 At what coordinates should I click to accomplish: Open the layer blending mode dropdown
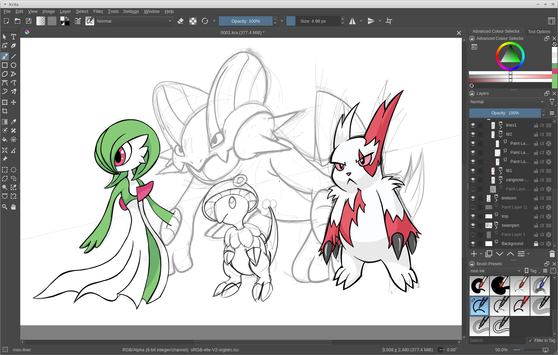[507, 102]
